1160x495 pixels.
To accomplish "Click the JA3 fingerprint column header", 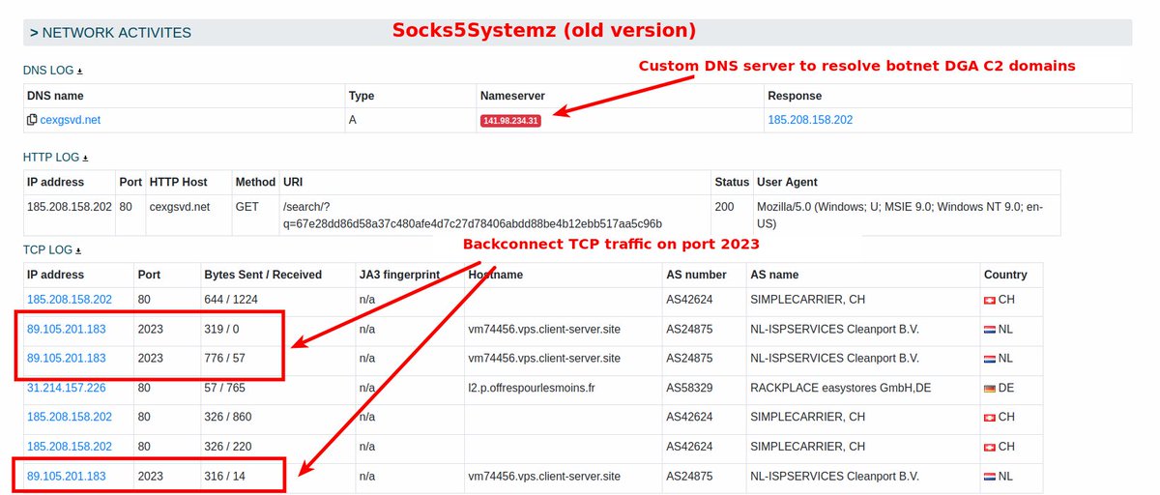I will (399, 275).
